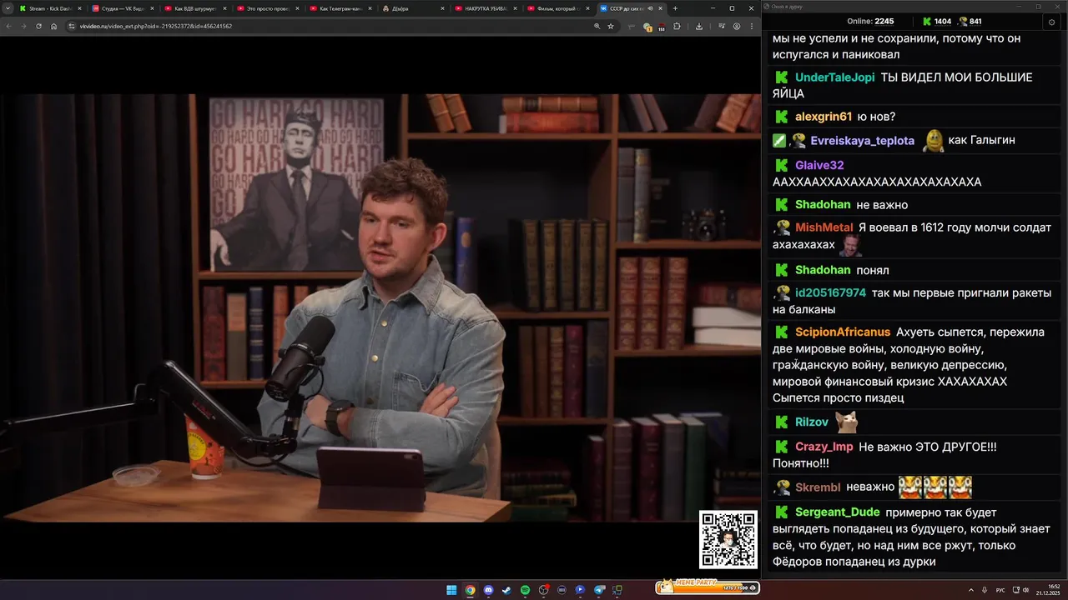Open MishMetal's chat profile
This screenshot has width=1068, height=600.
click(824, 227)
